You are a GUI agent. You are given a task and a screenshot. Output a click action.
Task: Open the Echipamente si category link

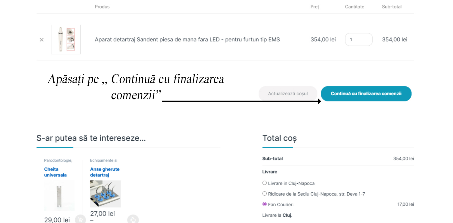pos(104,160)
